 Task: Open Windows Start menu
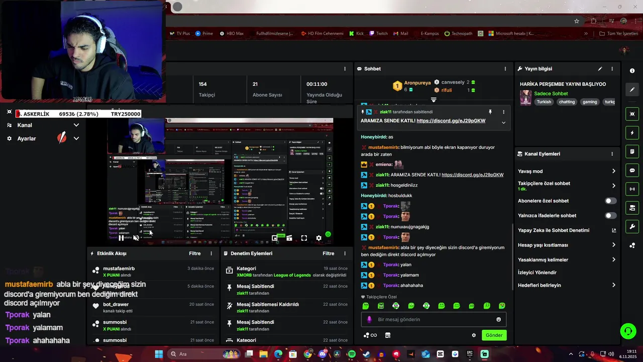coord(159,354)
